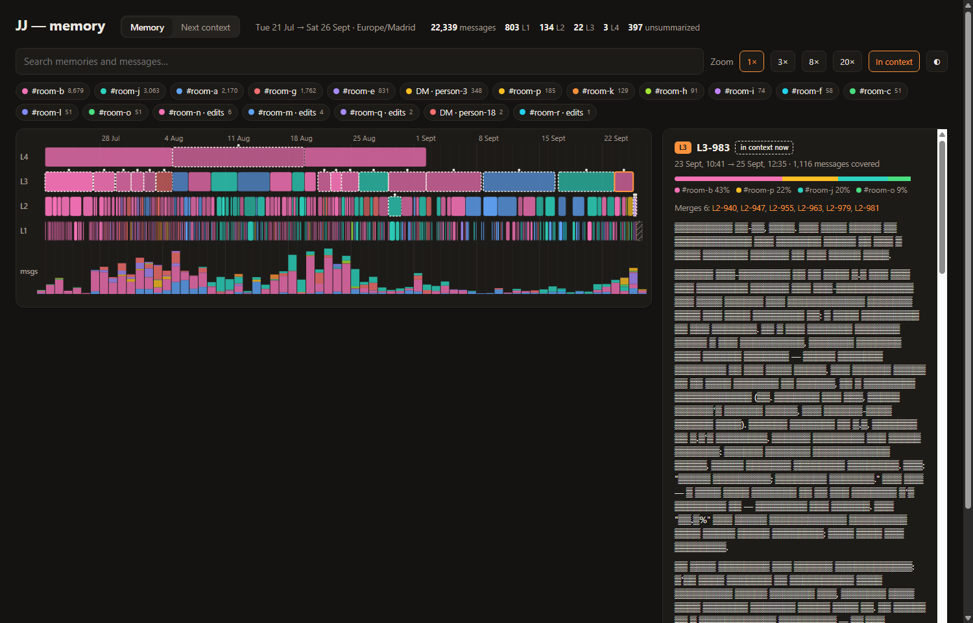Toggle the #room-b filter chip

53,91
